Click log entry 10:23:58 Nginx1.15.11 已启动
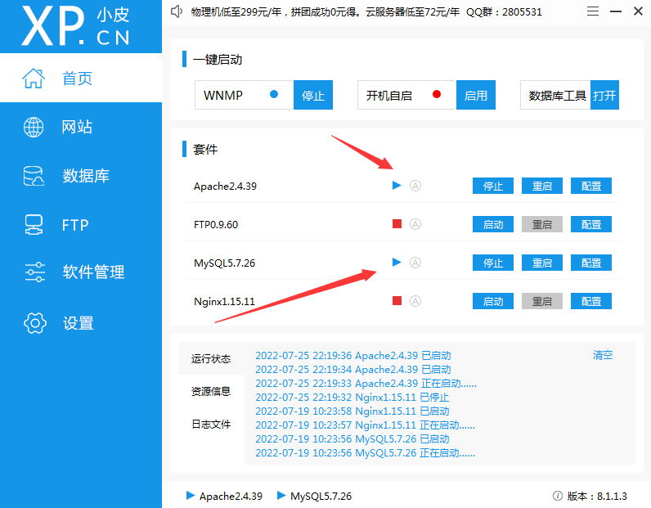This screenshot has width=651, height=508. point(352,411)
